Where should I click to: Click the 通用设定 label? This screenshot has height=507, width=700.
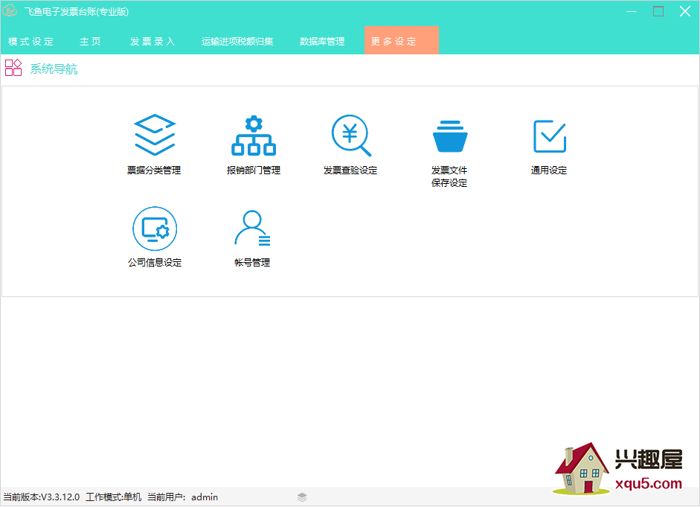point(549,170)
